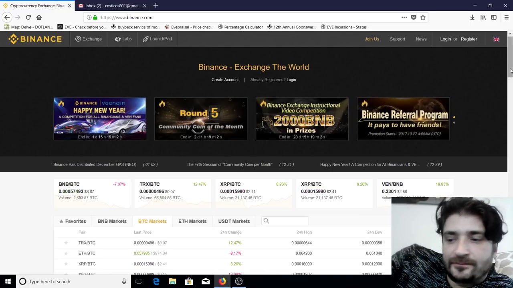Switch to the ETH Markets tab
Viewport: 513px width, 288px height.
192,221
